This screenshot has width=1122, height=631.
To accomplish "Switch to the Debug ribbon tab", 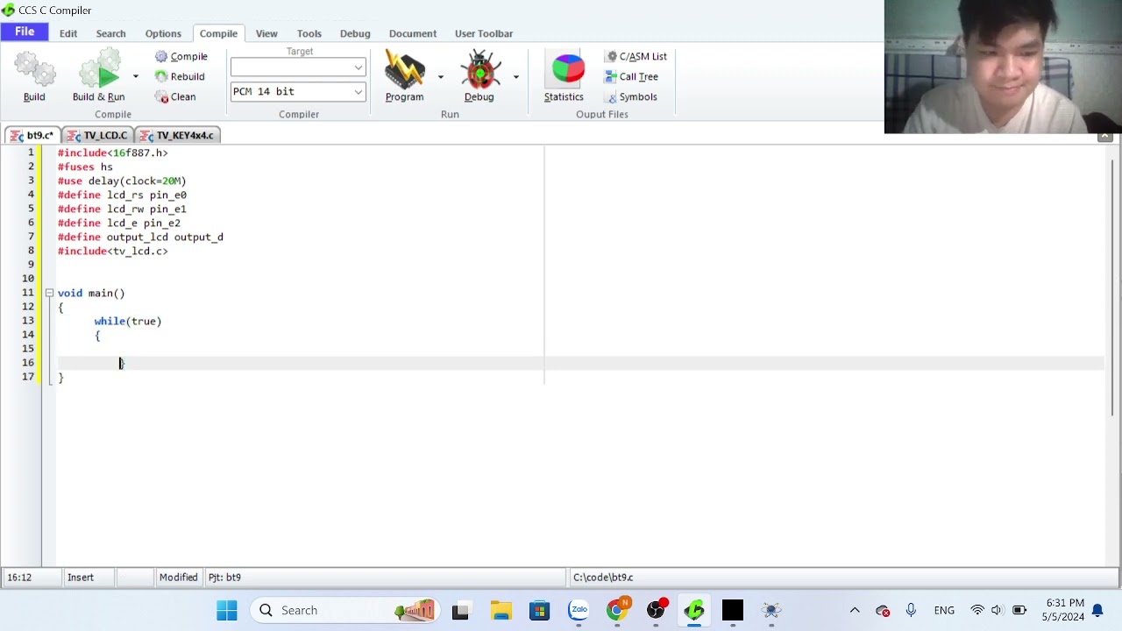I will click(355, 33).
